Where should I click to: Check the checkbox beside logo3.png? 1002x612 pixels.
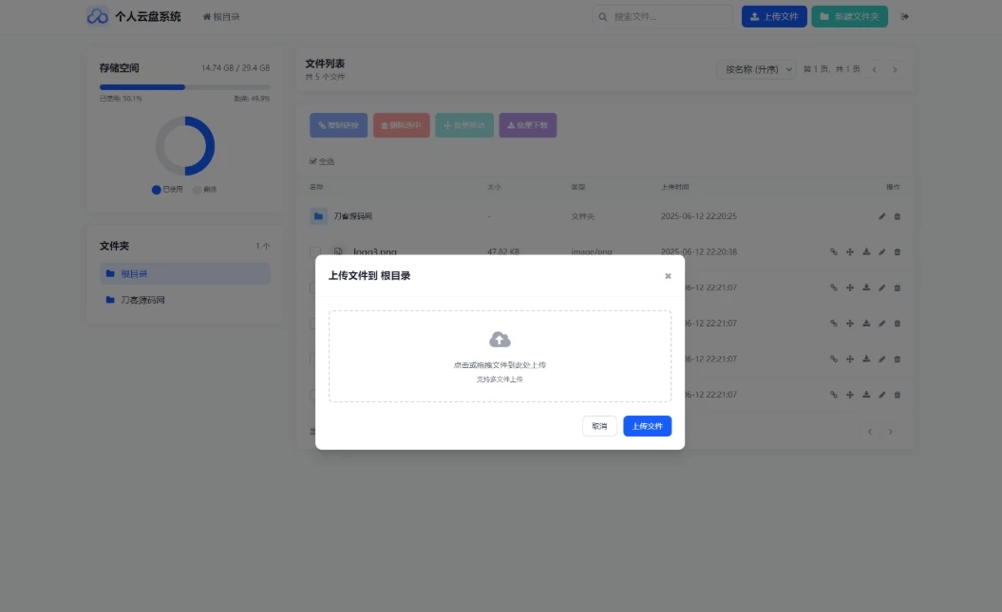[315, 252]
